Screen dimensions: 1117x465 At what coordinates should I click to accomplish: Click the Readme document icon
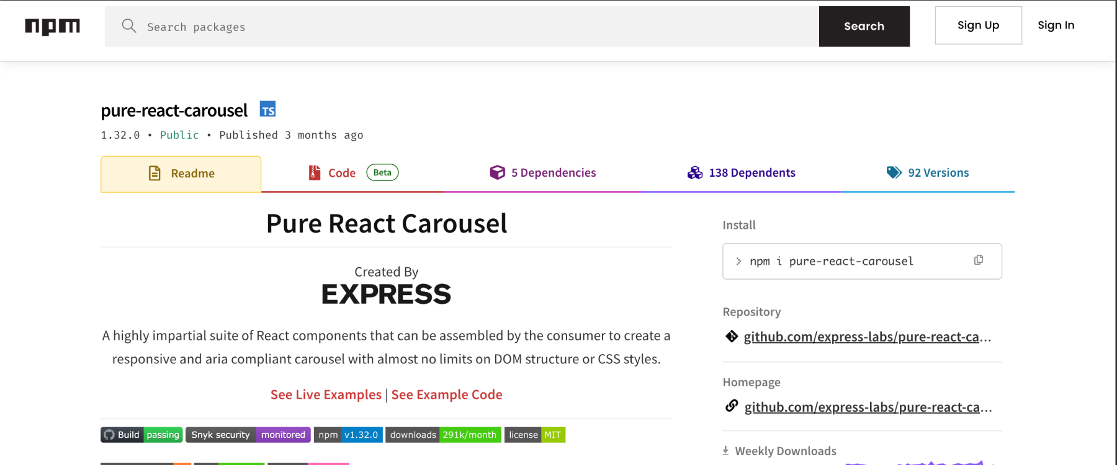point(155,173)
